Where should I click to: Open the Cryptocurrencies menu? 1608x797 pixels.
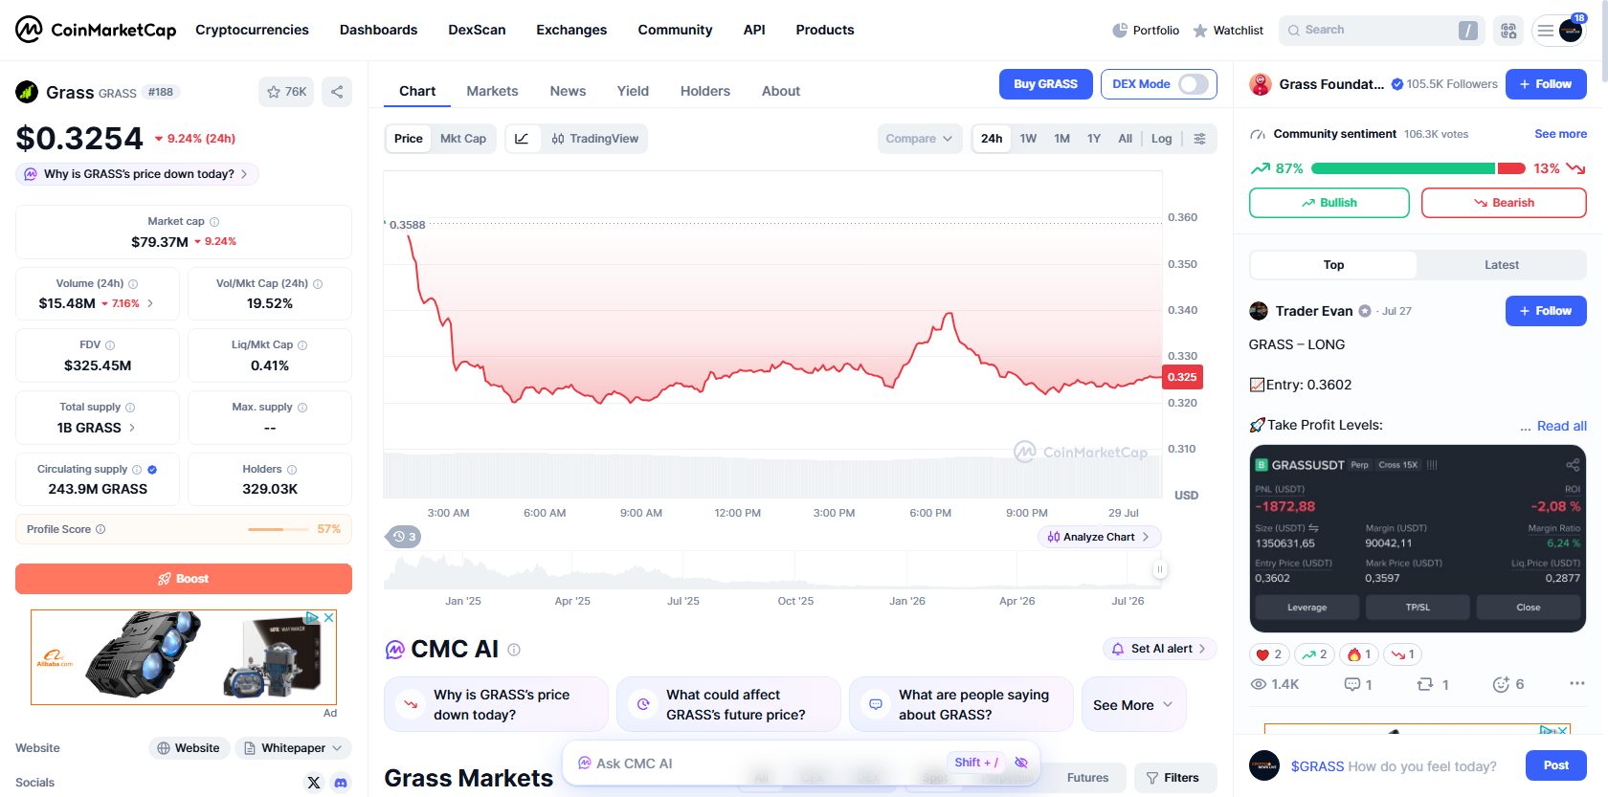coord(252,30)
